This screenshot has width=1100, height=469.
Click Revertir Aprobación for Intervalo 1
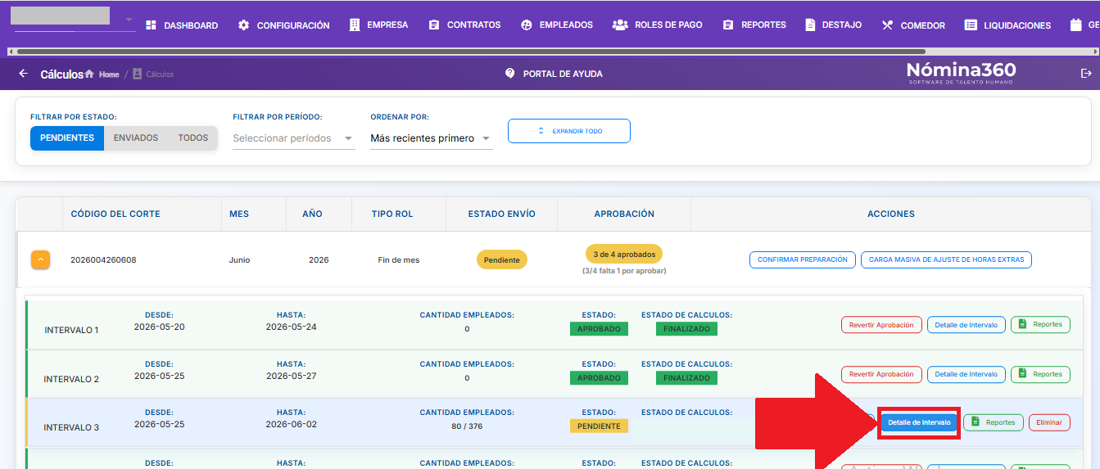tap(881, 325)
